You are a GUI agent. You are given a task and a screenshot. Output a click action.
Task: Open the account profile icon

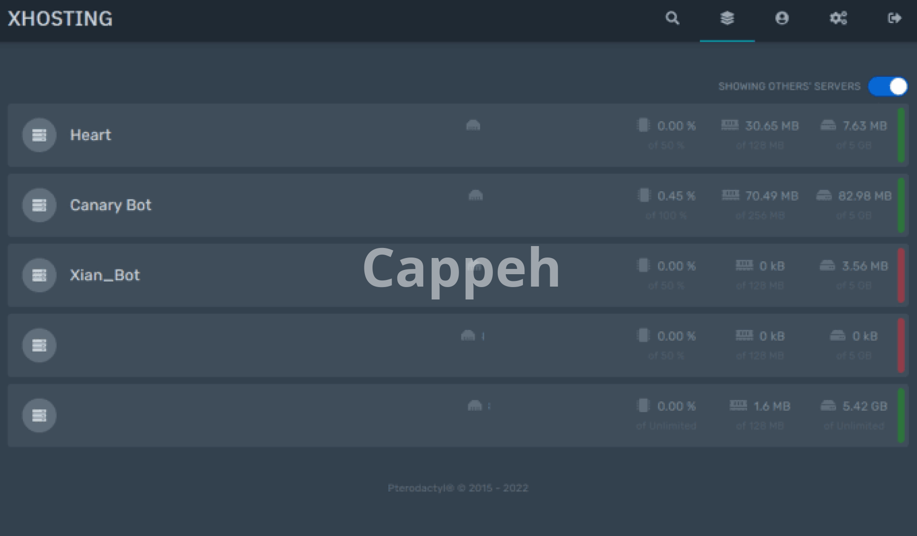782,18
